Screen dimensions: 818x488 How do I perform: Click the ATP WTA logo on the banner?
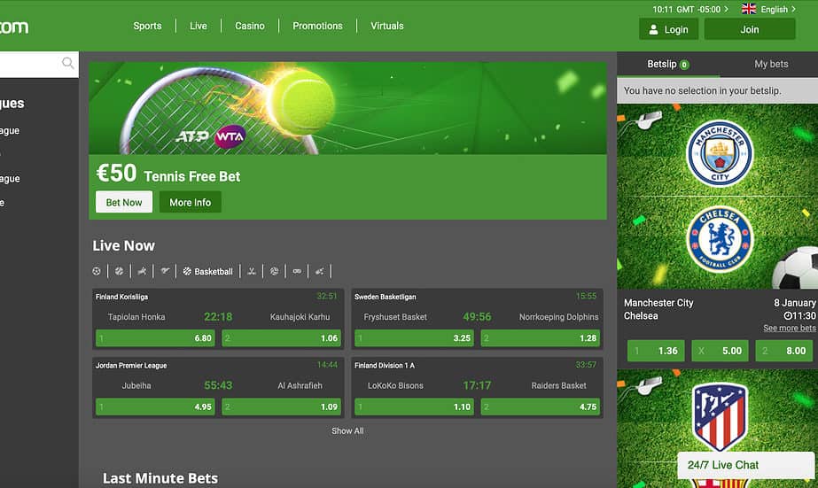click(x=210, y=136)
